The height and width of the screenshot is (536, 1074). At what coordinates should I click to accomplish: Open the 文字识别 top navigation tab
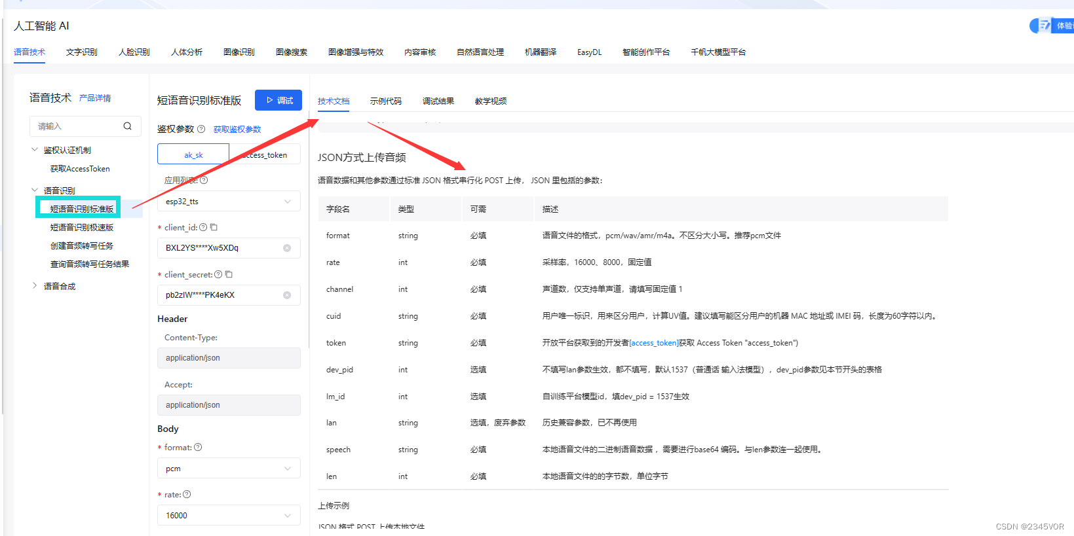pos(81,52)
